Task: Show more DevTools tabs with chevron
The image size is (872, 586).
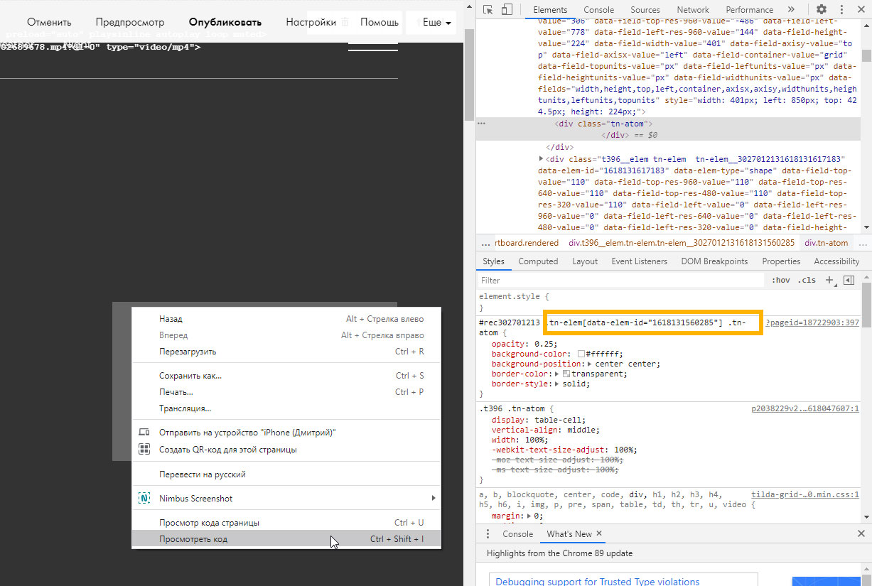Action: 791,10
